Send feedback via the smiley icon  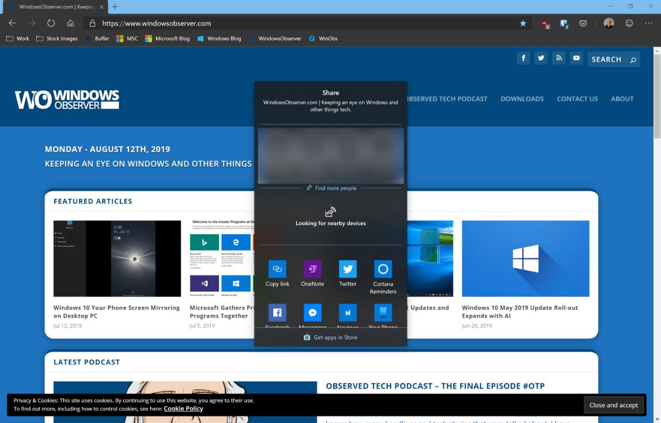629,23
